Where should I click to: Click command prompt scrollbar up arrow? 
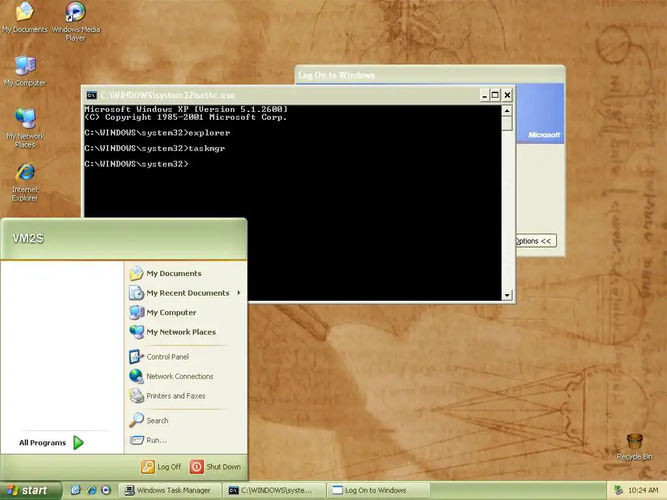point(507,111)
